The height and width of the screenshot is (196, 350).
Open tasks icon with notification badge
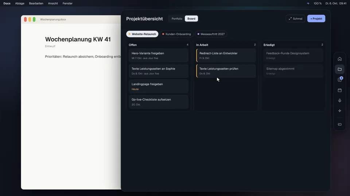[x=339, y=79]
